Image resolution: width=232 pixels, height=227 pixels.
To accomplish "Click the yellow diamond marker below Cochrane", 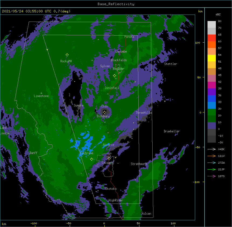I will (92, 159).
